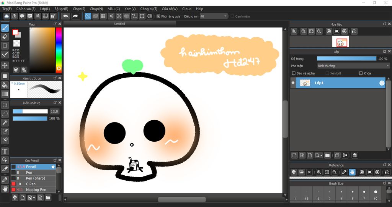Toggle the Bảo vệ alpha checkbox
The image size is (392, 207).
click(x=294, y=73)
